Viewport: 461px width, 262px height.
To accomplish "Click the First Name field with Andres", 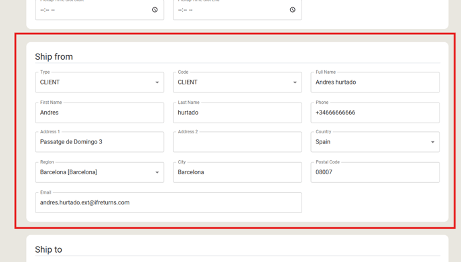I will coord(99,113).
